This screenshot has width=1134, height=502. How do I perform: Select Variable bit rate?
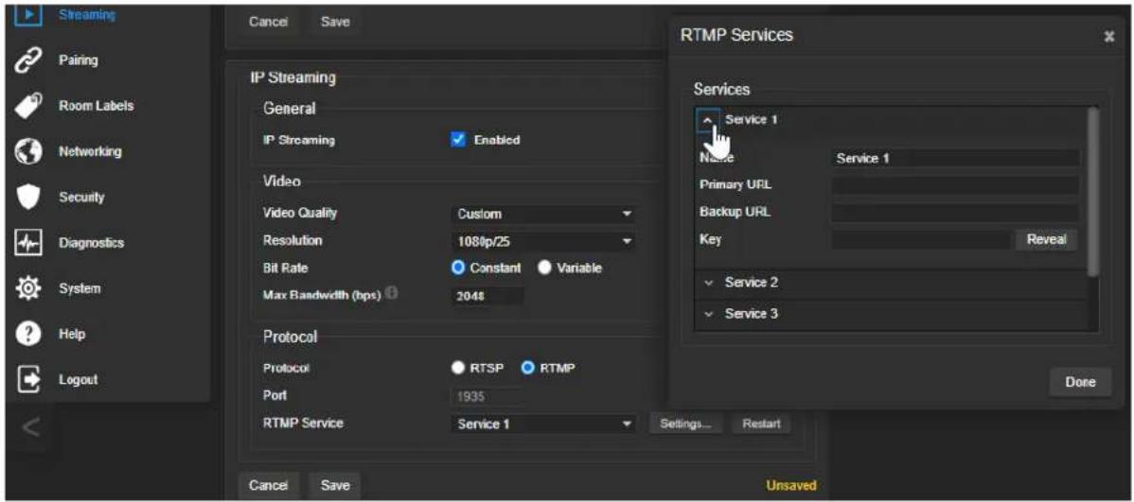(x=544, y=268)
